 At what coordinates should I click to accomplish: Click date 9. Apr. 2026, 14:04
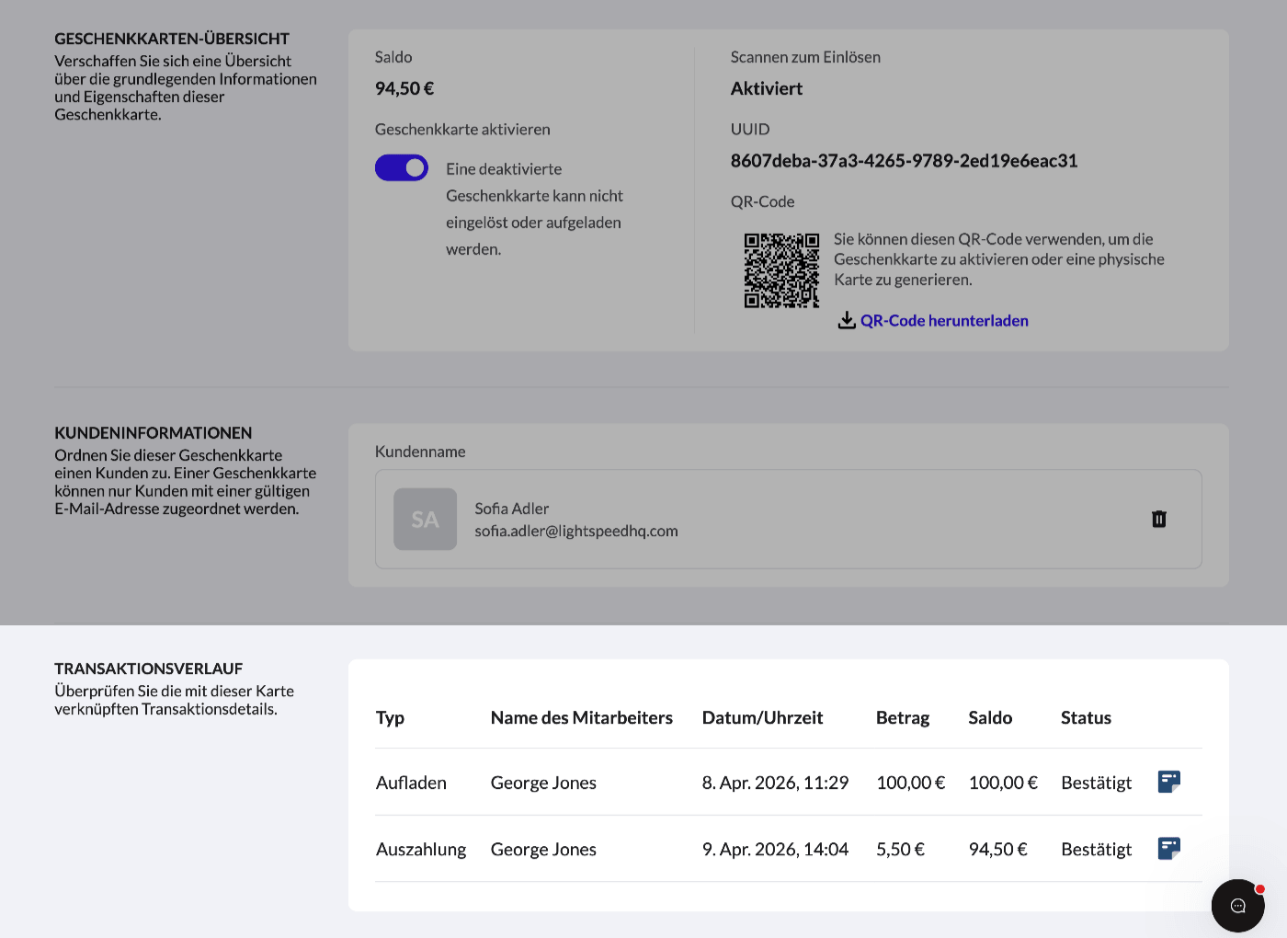pyautogui.click(x=775, y=849)
